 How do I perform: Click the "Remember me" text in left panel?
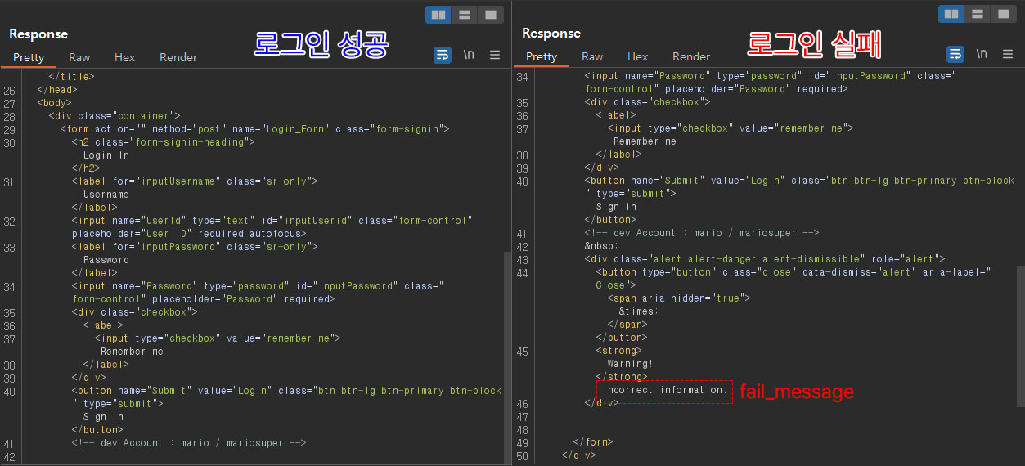(132, 352)
